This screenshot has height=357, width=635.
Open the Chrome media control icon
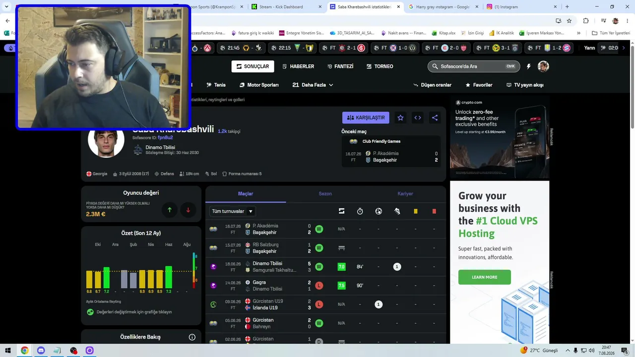(604, 21)
